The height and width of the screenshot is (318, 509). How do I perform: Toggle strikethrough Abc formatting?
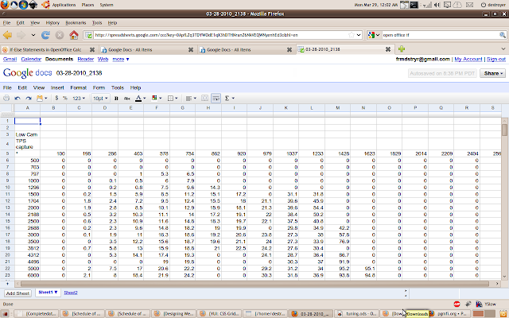[127, 98]
